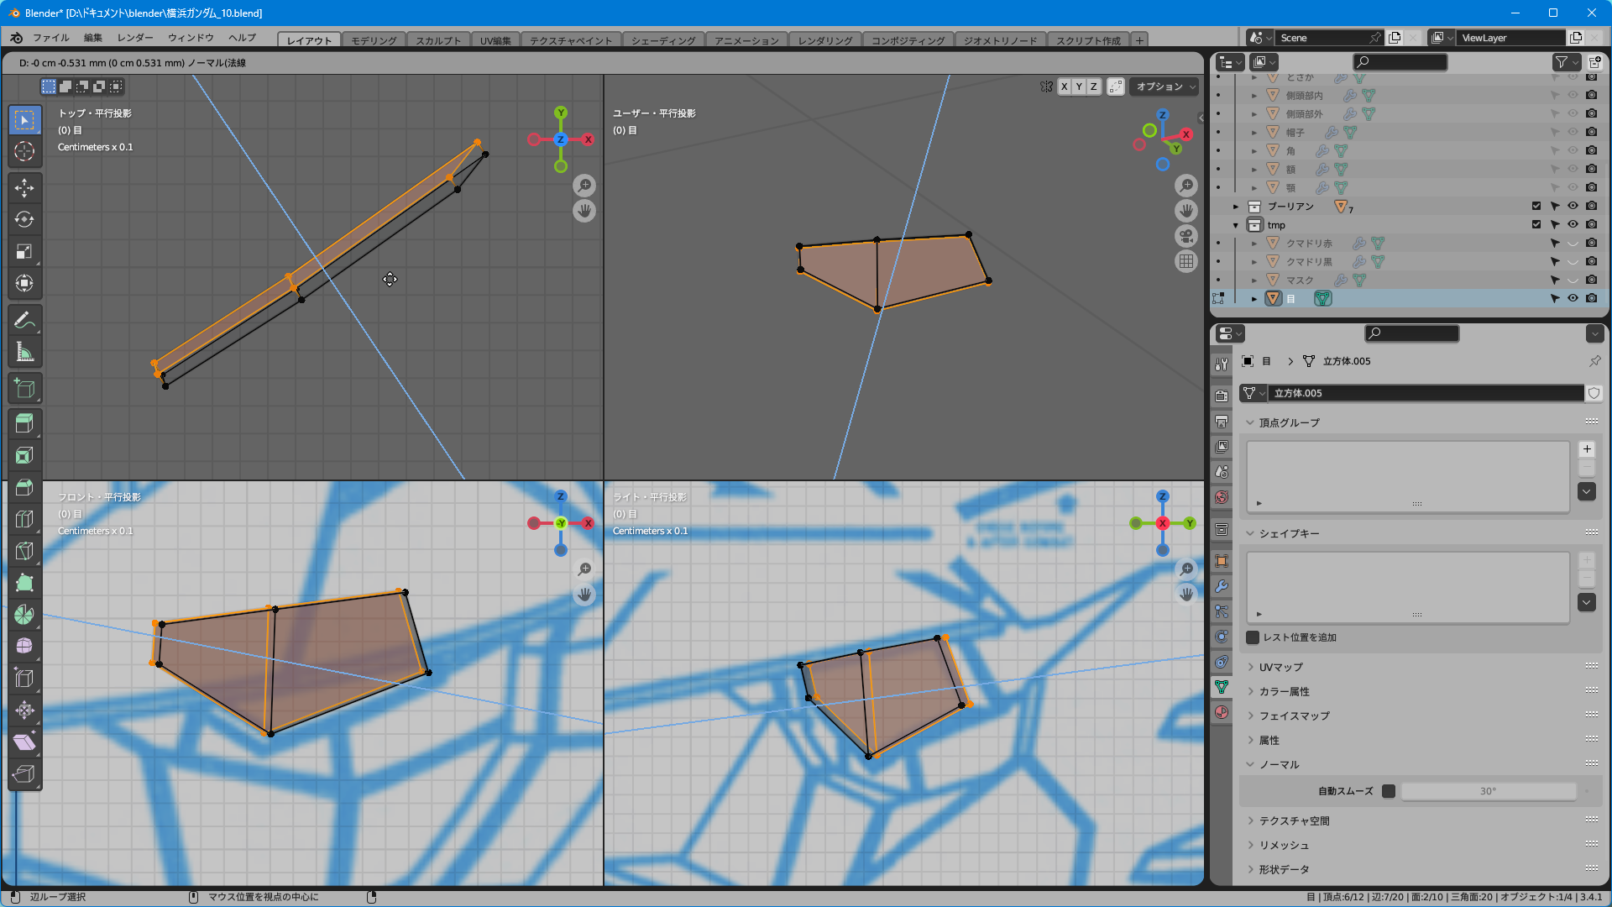The width and height of the screenshot is (1612, 907).
Task: Switch to the スカルプト workspace tab
Action: coord(437,40)
